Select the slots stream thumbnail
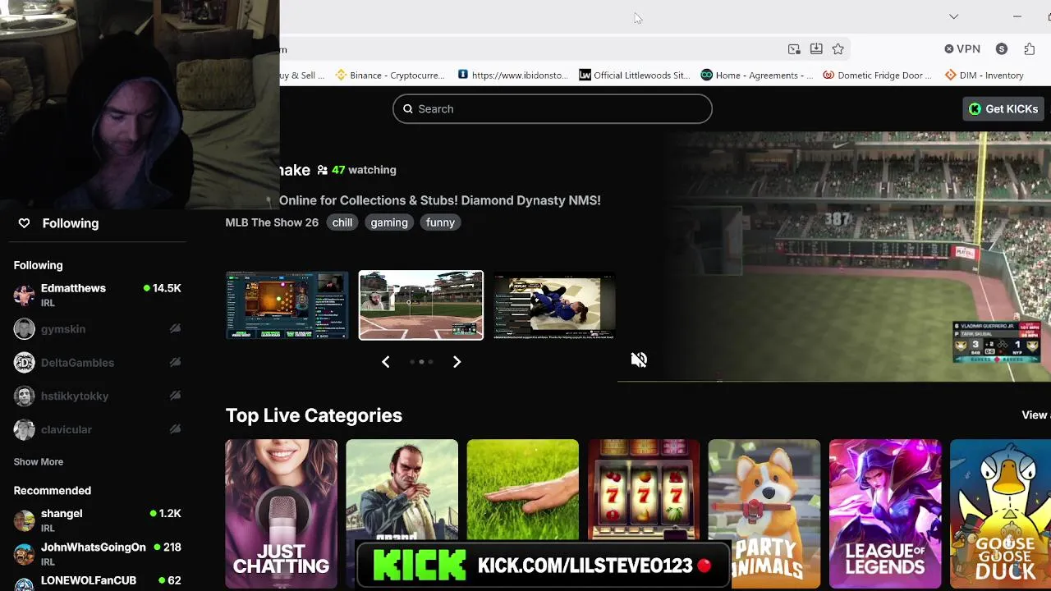This screenshot has height=591, width=1051. click(287, 305)
